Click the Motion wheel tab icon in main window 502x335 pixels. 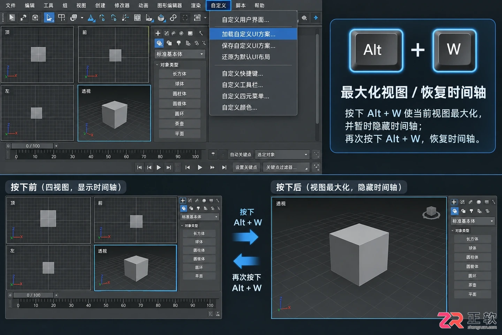(x=181, y=33)
